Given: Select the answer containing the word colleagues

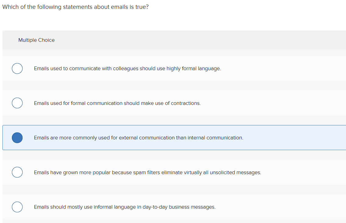Looking at the screenshot, I should point(127,68).
